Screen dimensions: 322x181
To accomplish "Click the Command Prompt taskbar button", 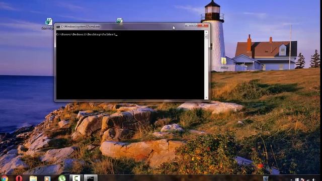I will 91,178.
